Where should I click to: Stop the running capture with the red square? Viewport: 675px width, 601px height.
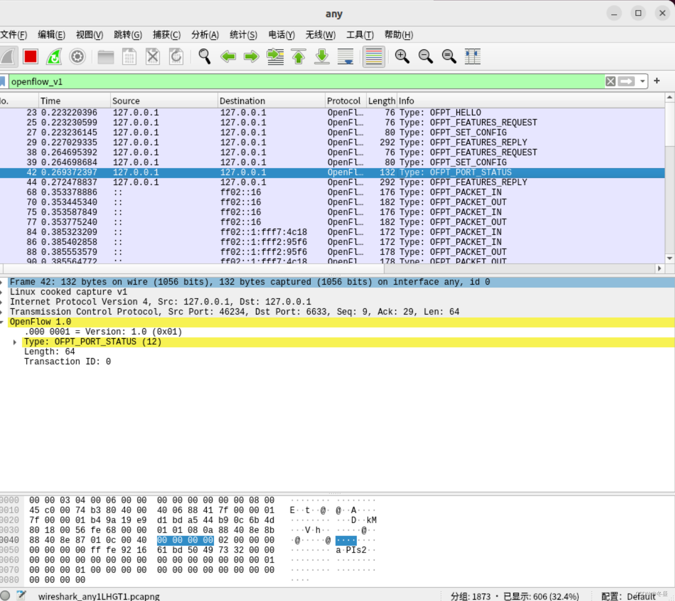tap(31, 56)
